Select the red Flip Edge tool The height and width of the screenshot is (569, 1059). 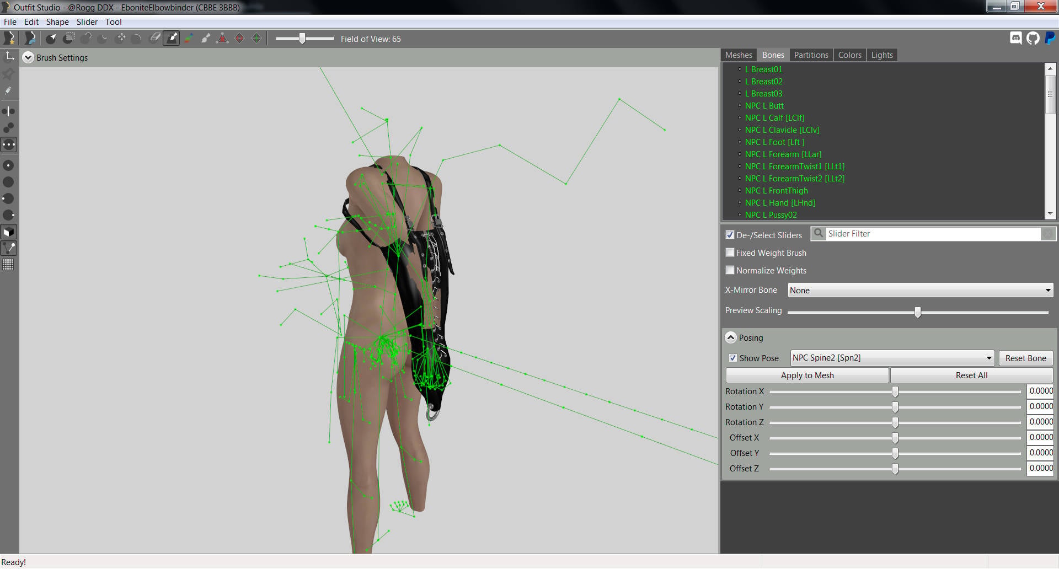coord(239,39)
